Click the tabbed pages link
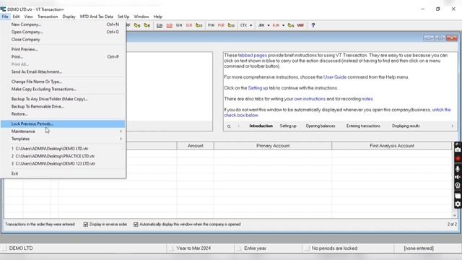The height and width of the screenshot is (260, 462). (x=252, y=55)
